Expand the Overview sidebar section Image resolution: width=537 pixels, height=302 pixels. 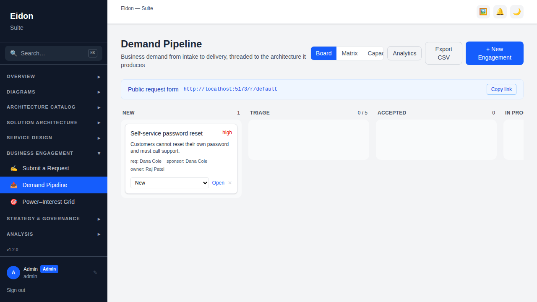pos(54,77)
